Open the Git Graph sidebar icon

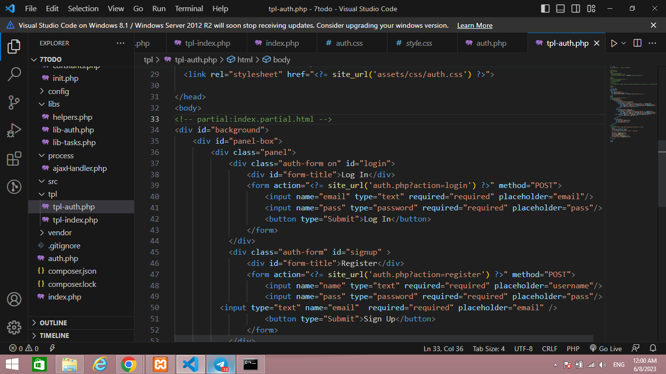(14, 187)
